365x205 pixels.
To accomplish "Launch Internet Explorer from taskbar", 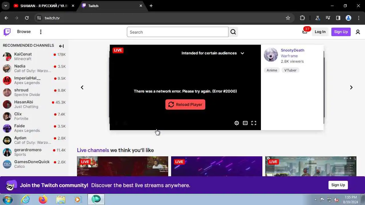I will tap(26, 199).
